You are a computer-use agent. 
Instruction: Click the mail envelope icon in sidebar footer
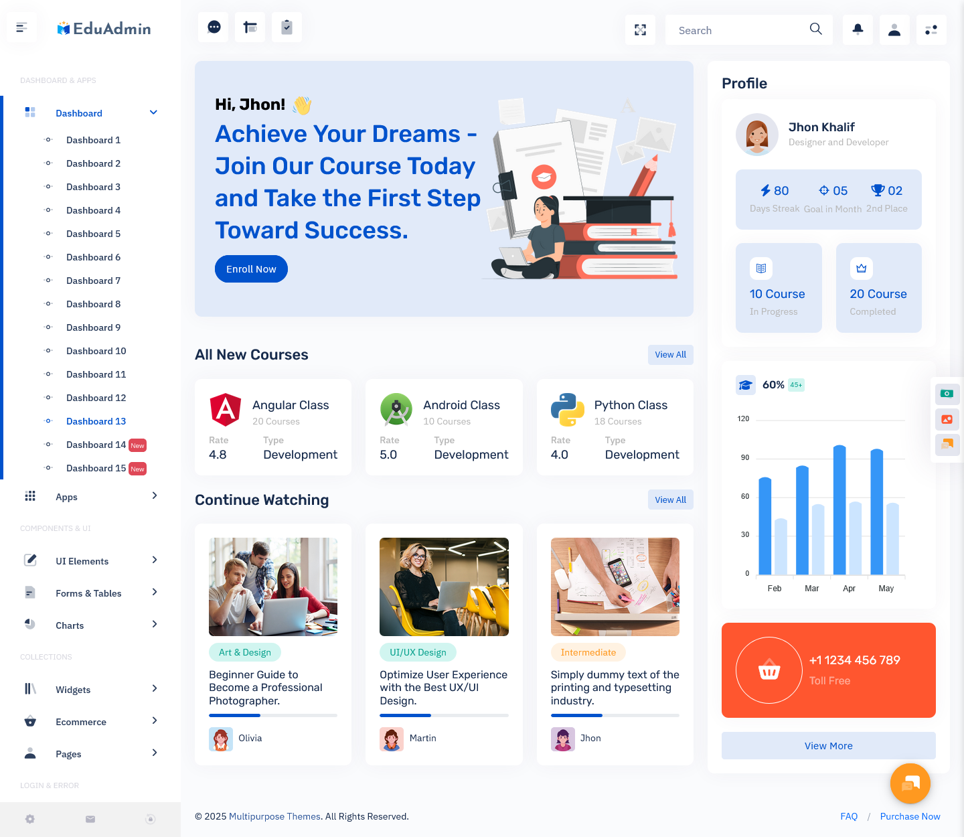point(90,819)
